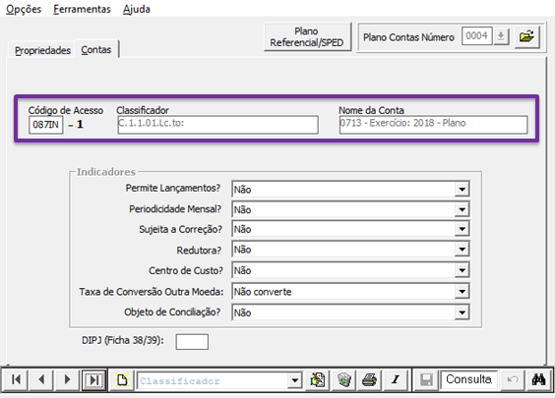555x398 pixels.
Task: Click the recycle bin delete icon
Action: tap(343, 380)
